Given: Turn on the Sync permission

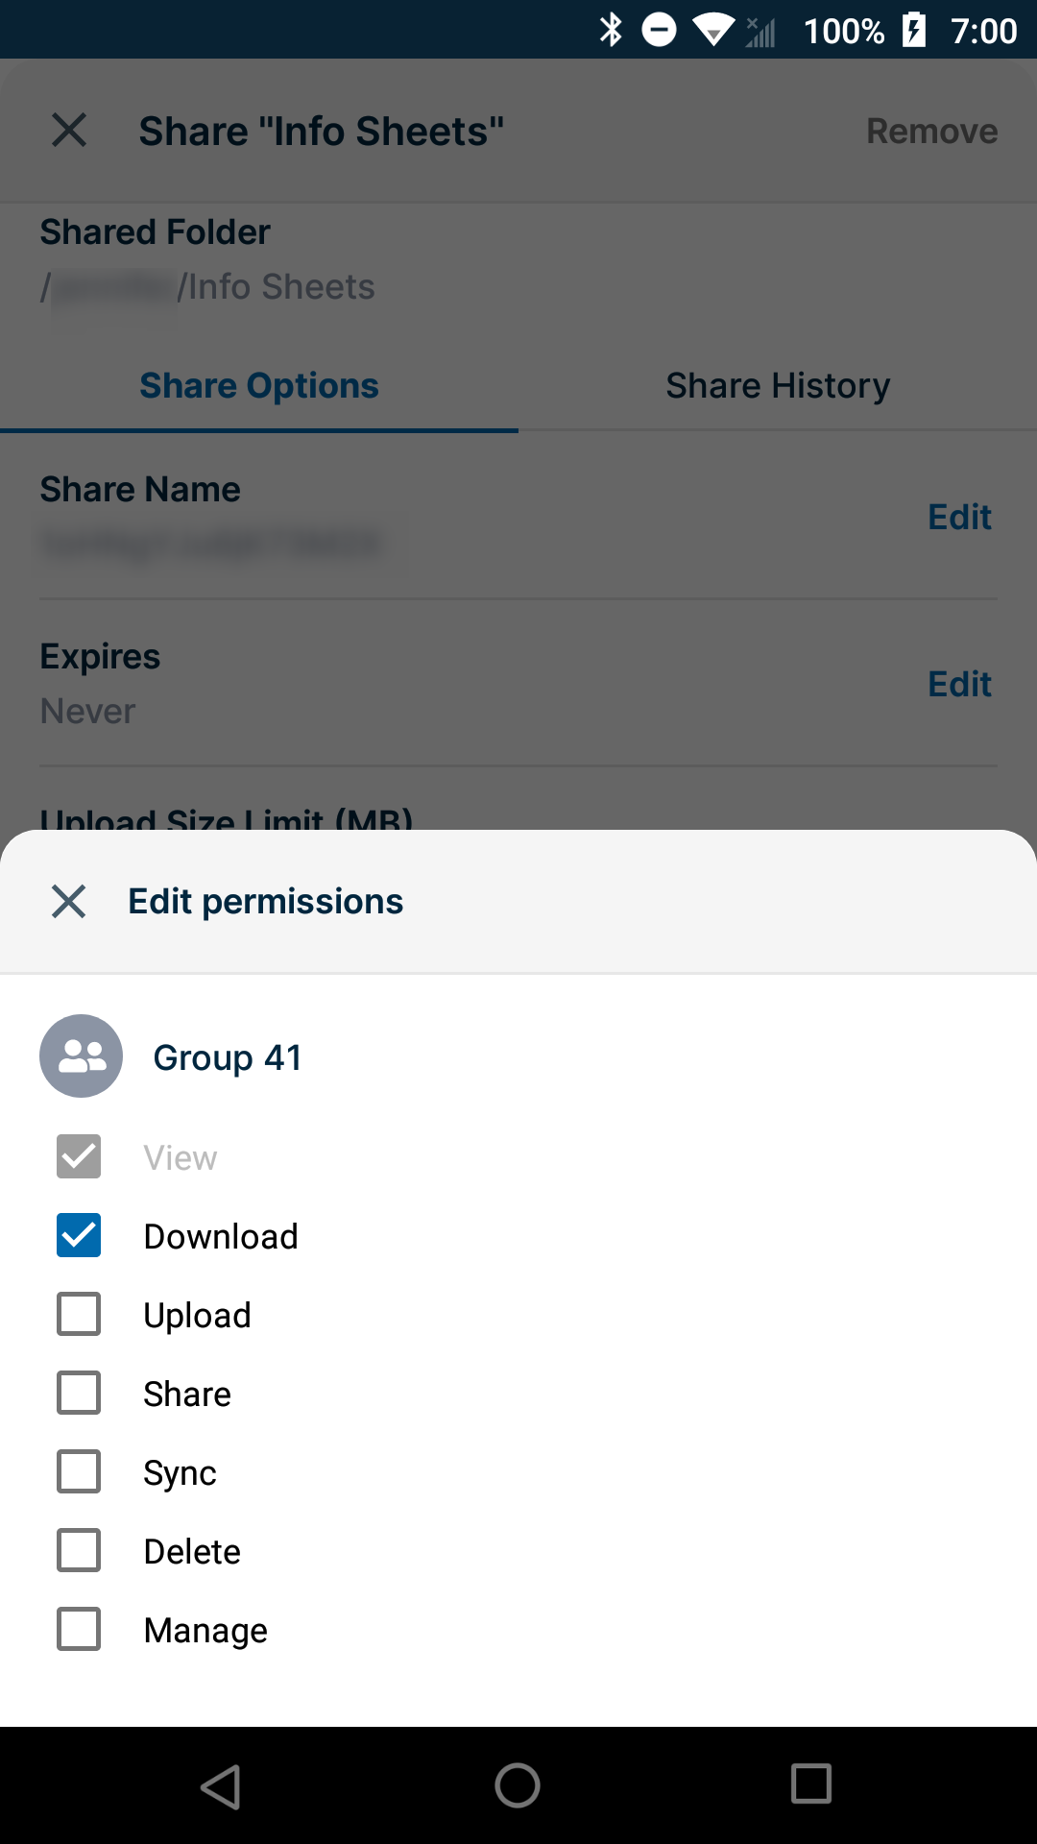Looking at the screenshot, I should (x=79, y=1471).
